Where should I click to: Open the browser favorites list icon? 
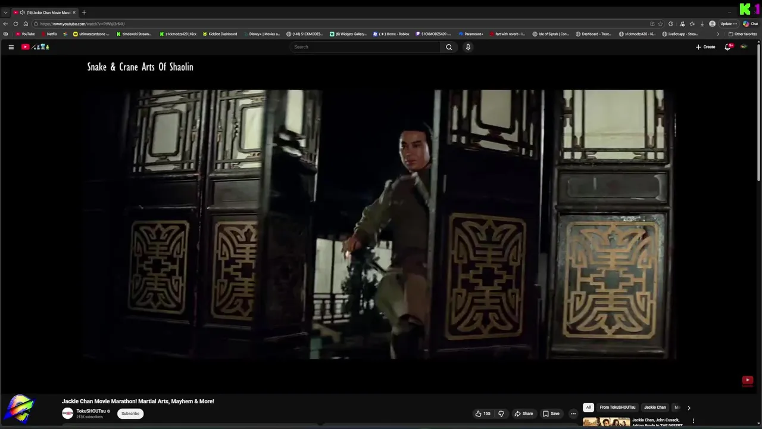click(692, 24)
